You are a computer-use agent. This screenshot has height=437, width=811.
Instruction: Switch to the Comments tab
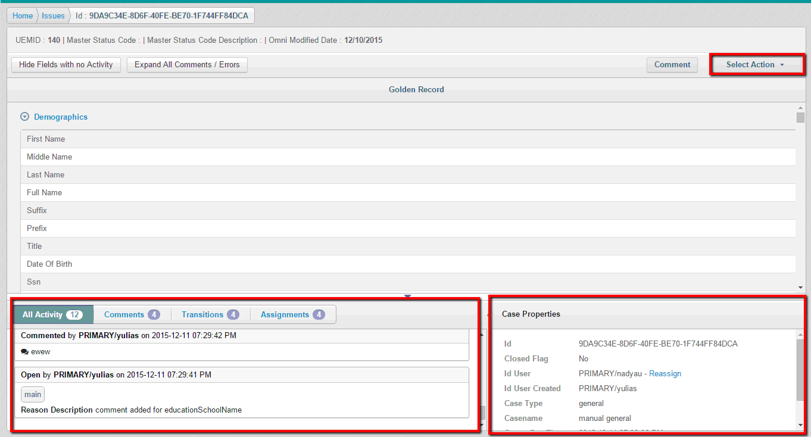pyautogui.click(x=132, y=314)
